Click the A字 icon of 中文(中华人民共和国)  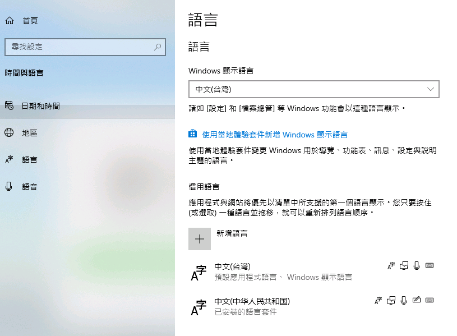198,307
